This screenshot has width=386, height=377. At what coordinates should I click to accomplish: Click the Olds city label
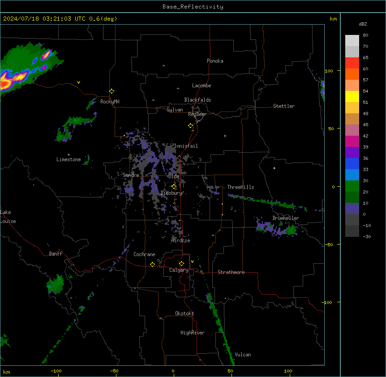coord(174,176)
